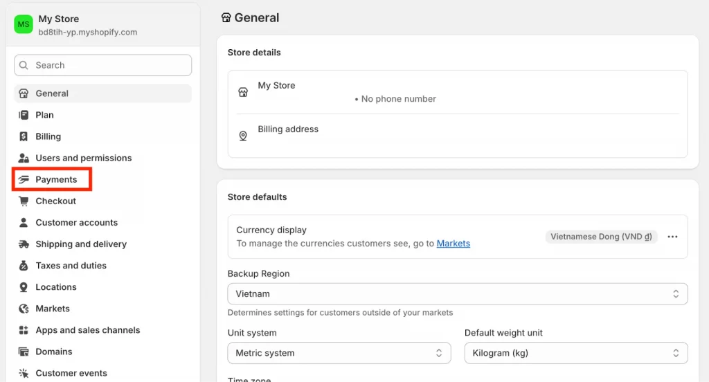Click the Checkout cart icon

pyautogui.click(x=24, y=201)
